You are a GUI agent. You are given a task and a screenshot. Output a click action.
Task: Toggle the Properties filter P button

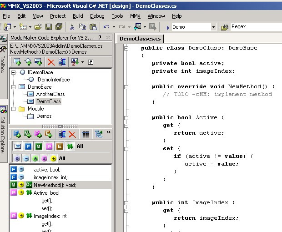pos(49,146)
